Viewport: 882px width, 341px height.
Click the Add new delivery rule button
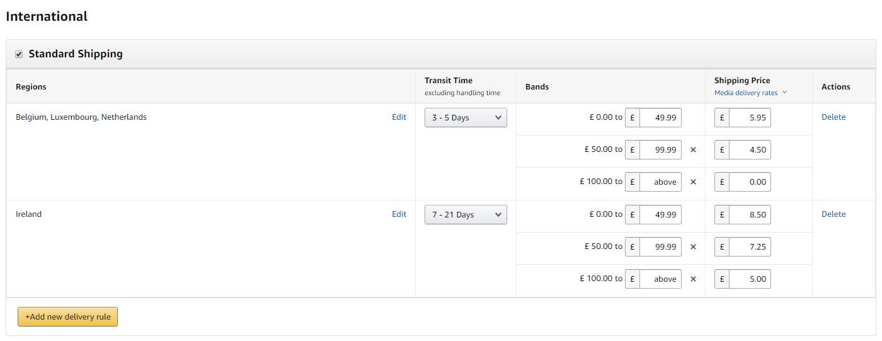click(68, 317)
